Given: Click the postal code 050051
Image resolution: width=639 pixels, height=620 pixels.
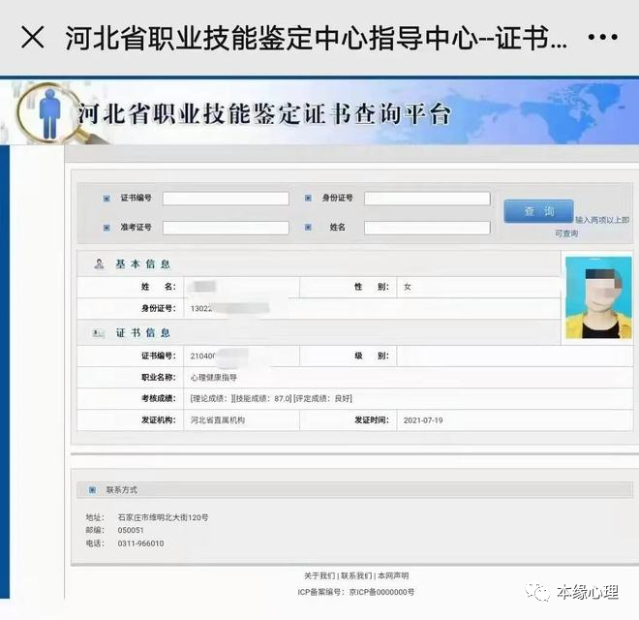Looking at the screenshot, I should click(131, 530).
